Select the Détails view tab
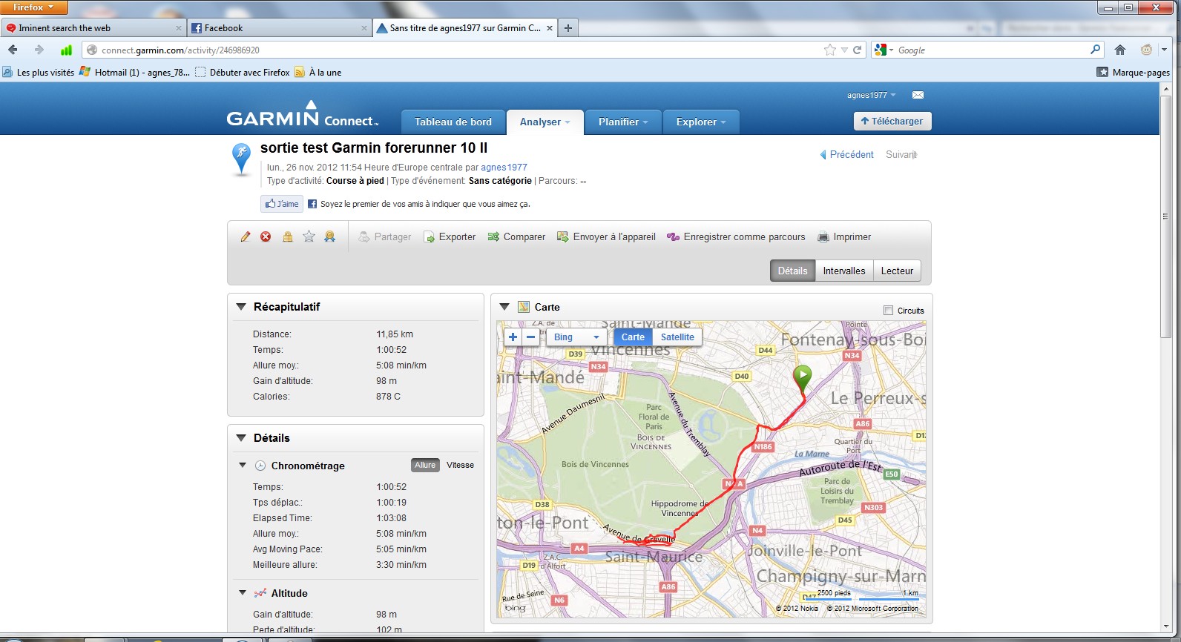The height and width of the screenshot is (642, 1181). click(x=792, y=271)
